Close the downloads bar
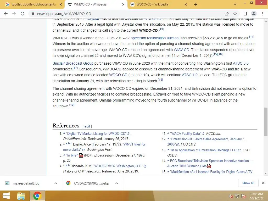This screenshot has width=268, height=201. point(263,183)
